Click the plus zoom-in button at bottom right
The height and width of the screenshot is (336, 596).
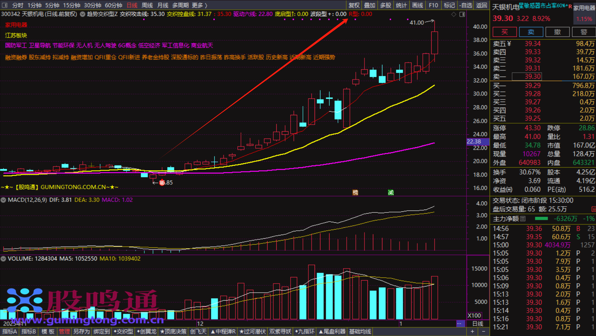pos(472,331)
